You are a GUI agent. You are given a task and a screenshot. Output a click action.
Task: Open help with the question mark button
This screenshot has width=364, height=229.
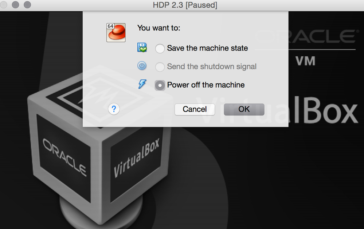[114, 109]
